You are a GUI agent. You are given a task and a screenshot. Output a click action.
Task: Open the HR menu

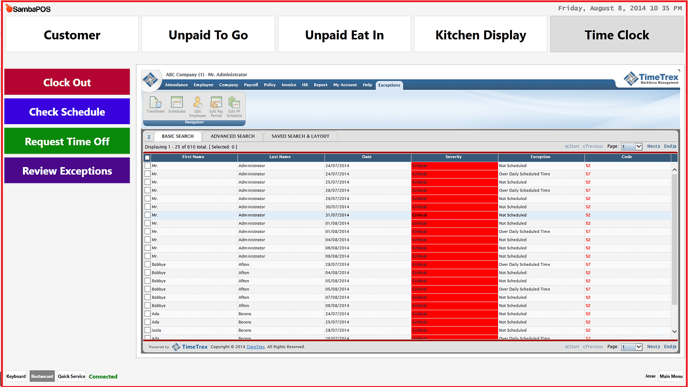[305, 85]
